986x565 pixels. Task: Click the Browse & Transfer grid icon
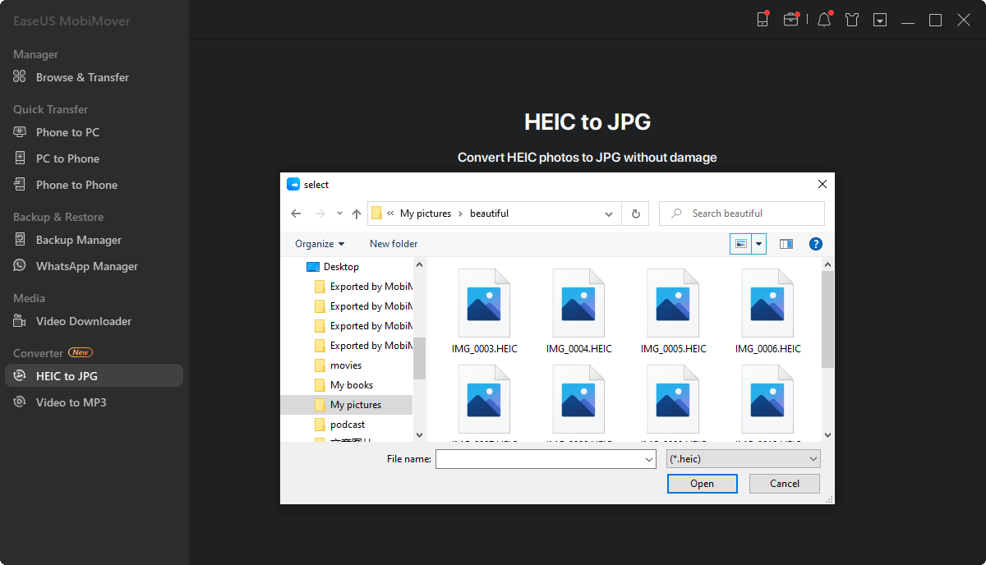(x=20, y=77)
